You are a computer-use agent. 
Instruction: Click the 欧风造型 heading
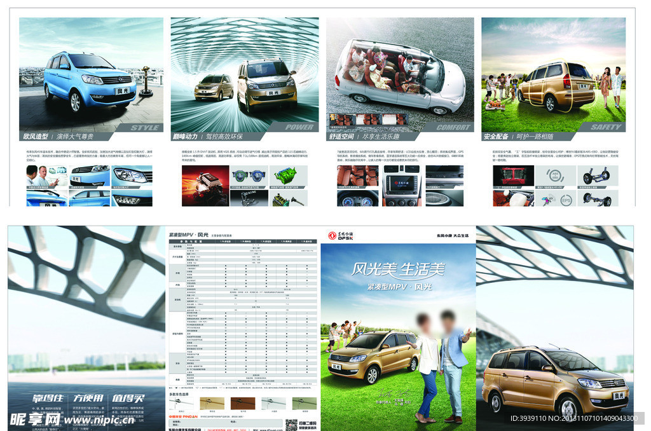click(36, 136)
